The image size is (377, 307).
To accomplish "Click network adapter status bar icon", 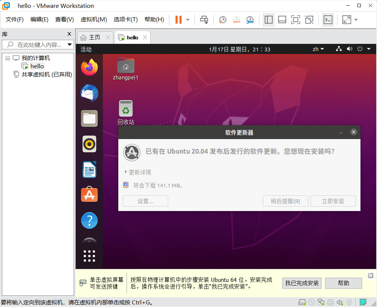I will (x=321, y=302).
